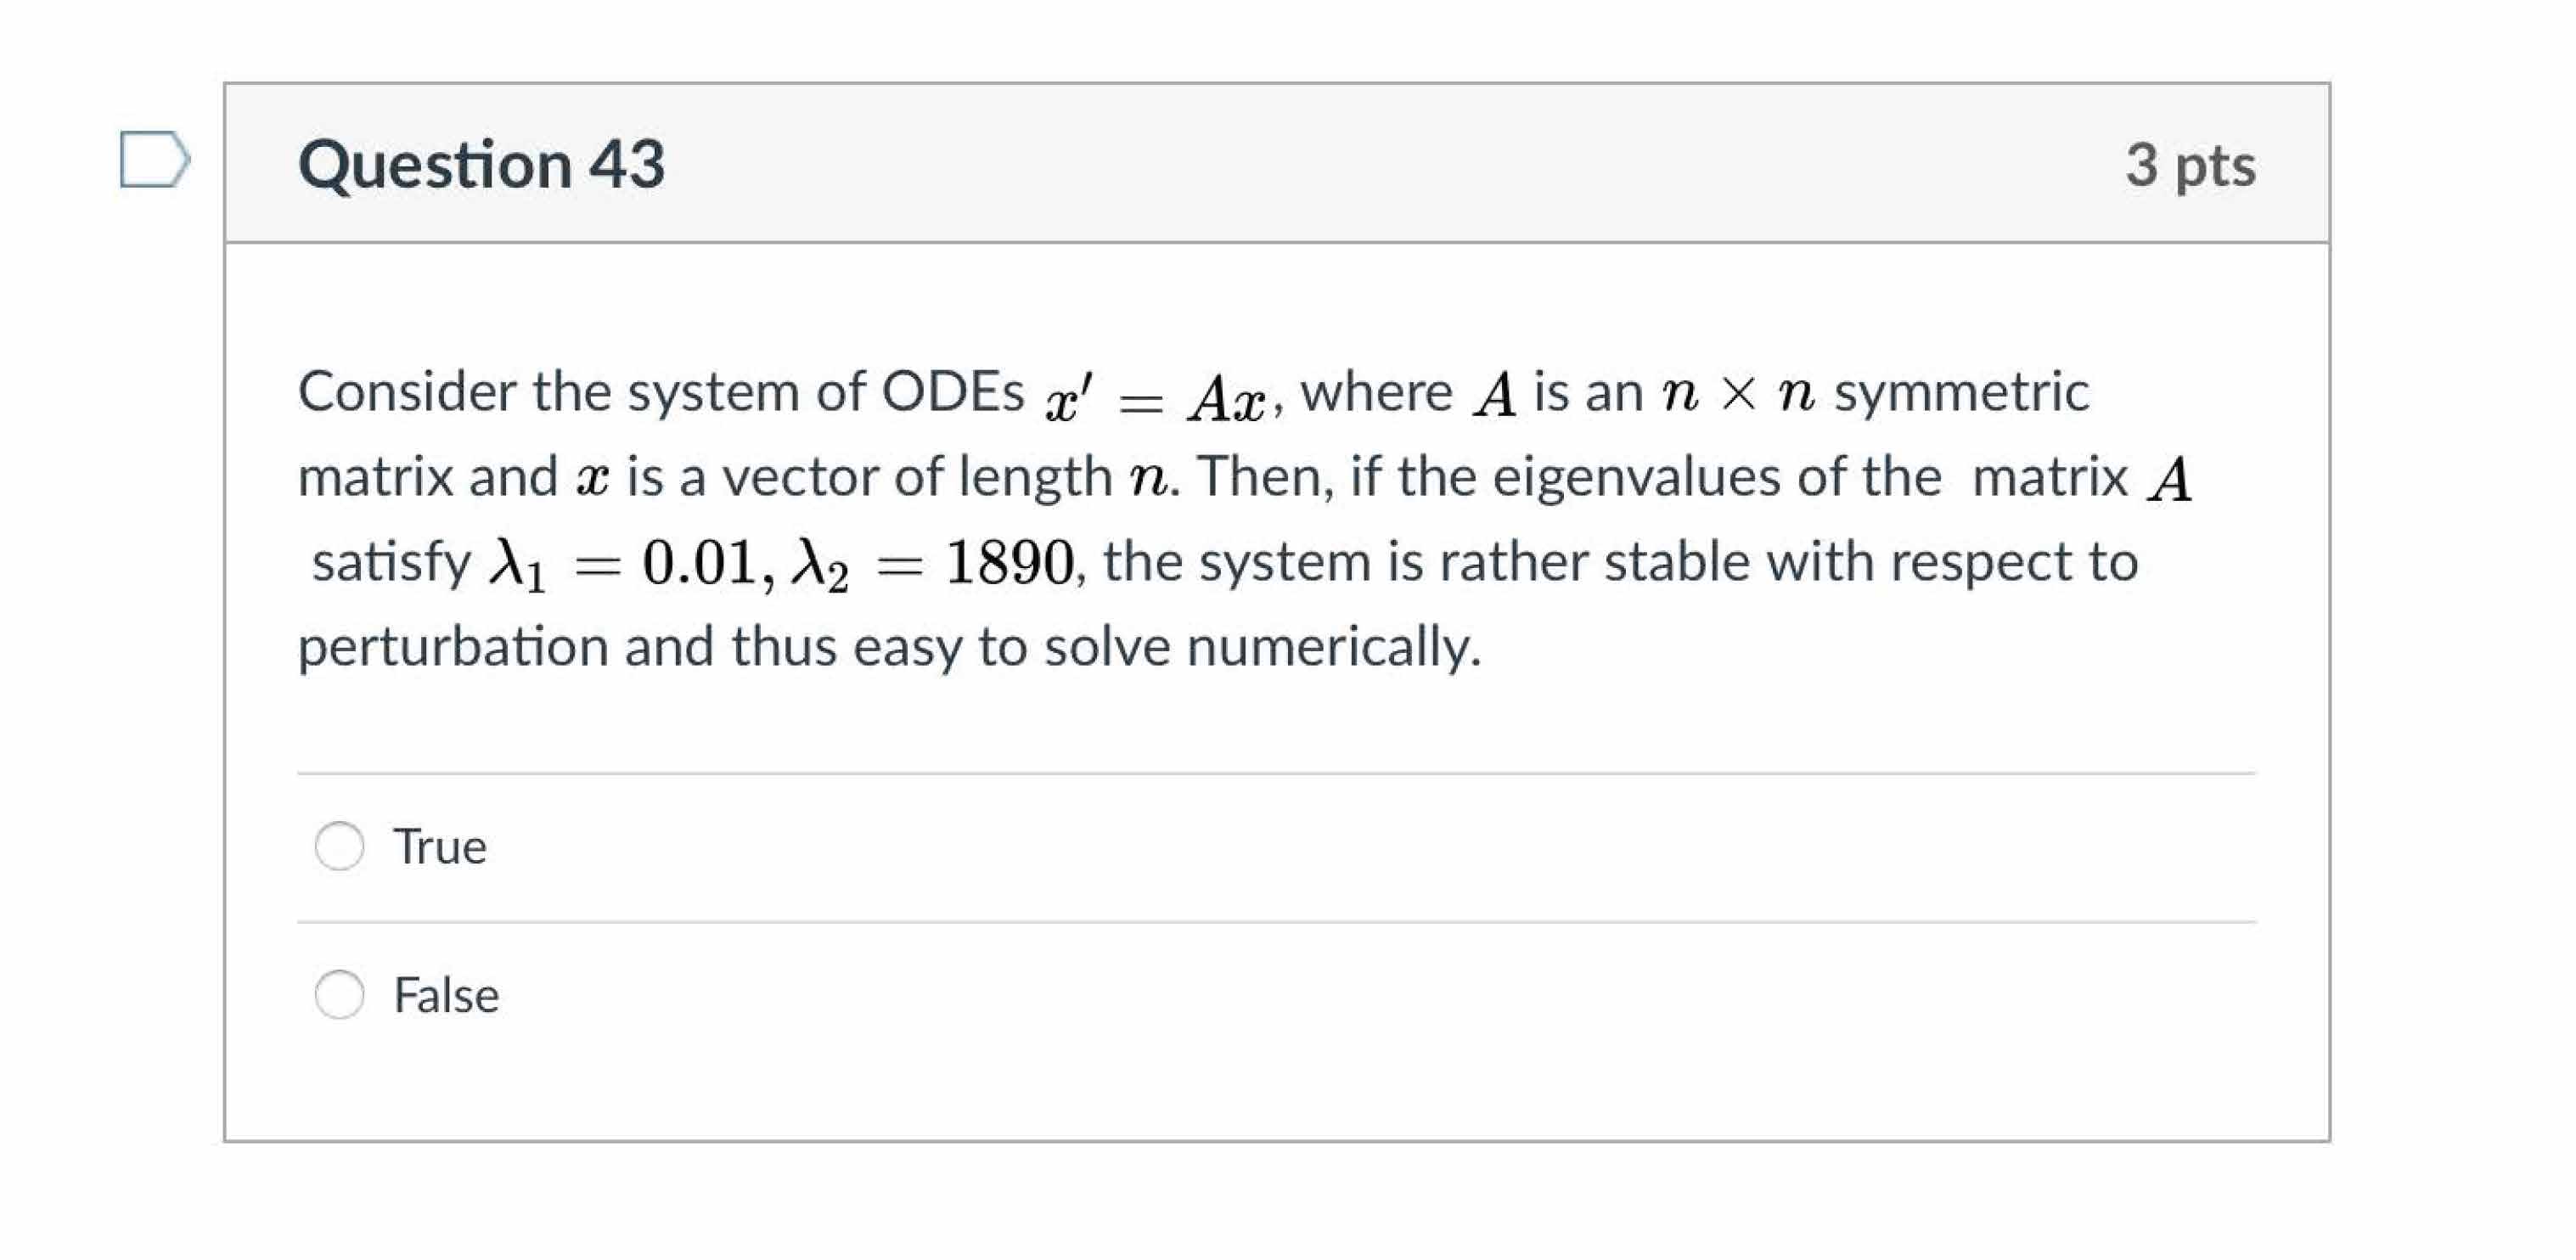Click the word "perturbation" in the question
Image resolution: width=2576 pixels, height=1260 pixels.
pyautogui.click(x=453, y=647)
